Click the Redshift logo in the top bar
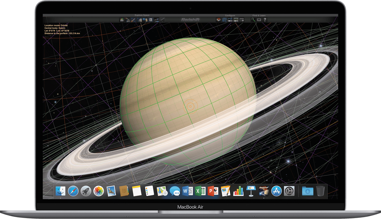The width and height of the screenshot is (381, 219). [x=190, y=20]
